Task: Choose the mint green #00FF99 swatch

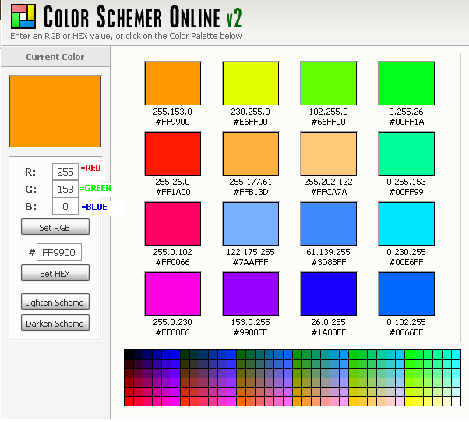Action: (x=407, y=154)
